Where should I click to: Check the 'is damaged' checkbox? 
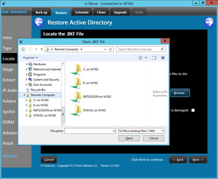(193, 110)
